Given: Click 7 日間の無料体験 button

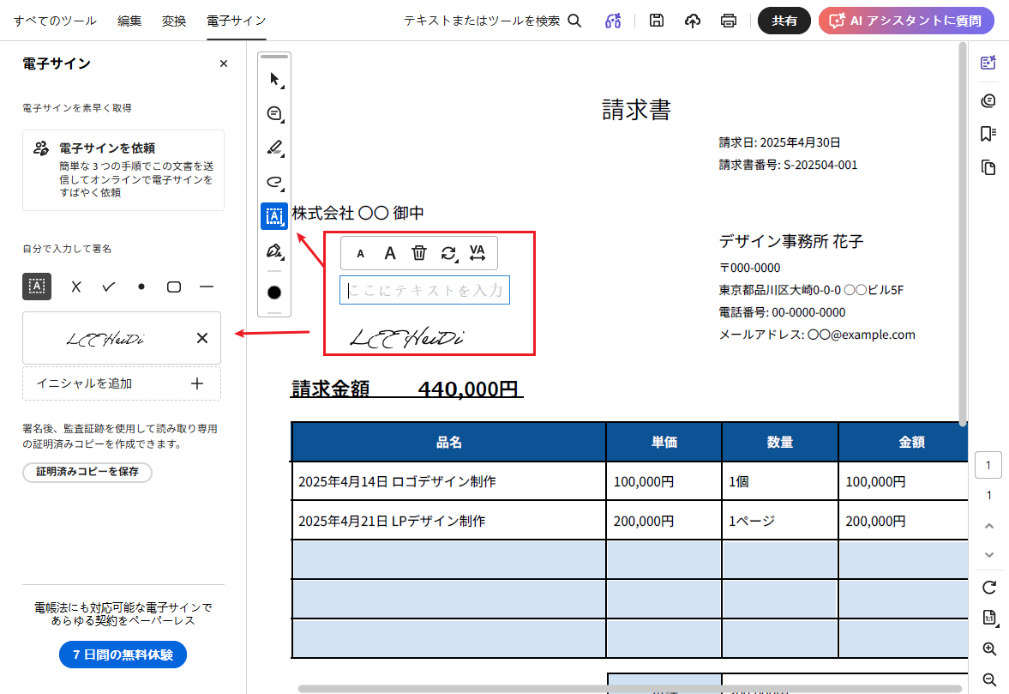Looking at the screenshot, I should coord(123,655).
